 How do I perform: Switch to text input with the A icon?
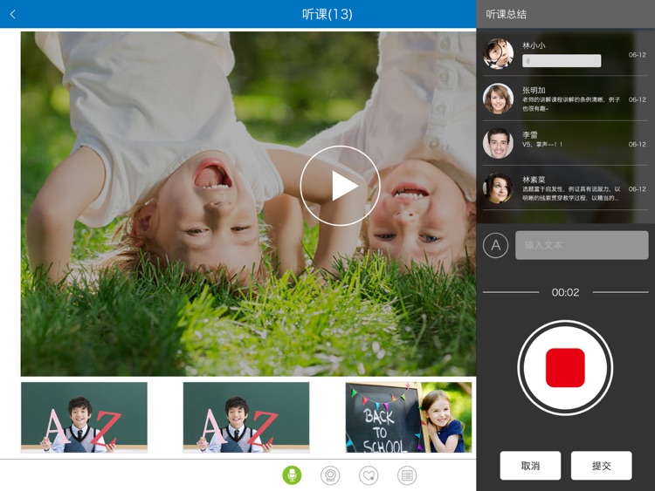pyautogui.click(x=495, y=245)
